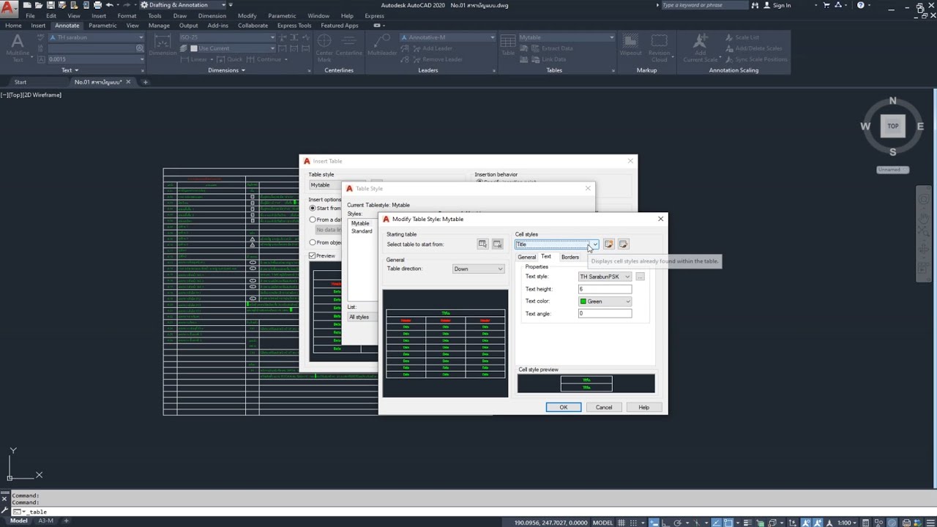This screenshot has width=937, height=527.
Task: Click the Centerline tool in ribbon
Action: point(349,44)
